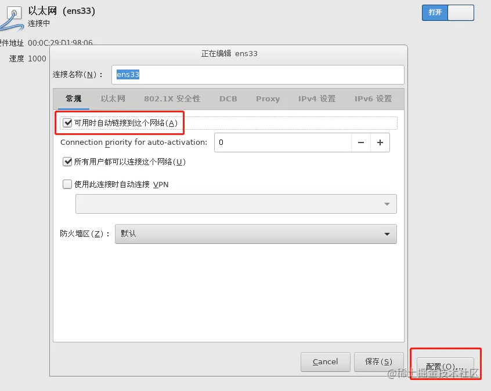Screen dimensions: 491x391
Task: Click the connection name field containing ens33
Action: (x=258, y=75)
